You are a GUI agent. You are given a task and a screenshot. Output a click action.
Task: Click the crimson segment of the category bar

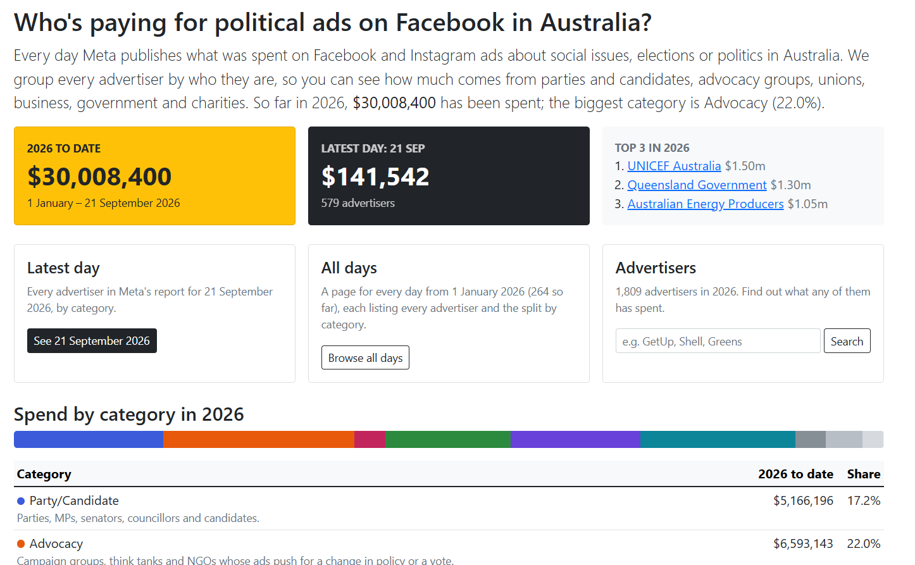[x=370, y=439]
